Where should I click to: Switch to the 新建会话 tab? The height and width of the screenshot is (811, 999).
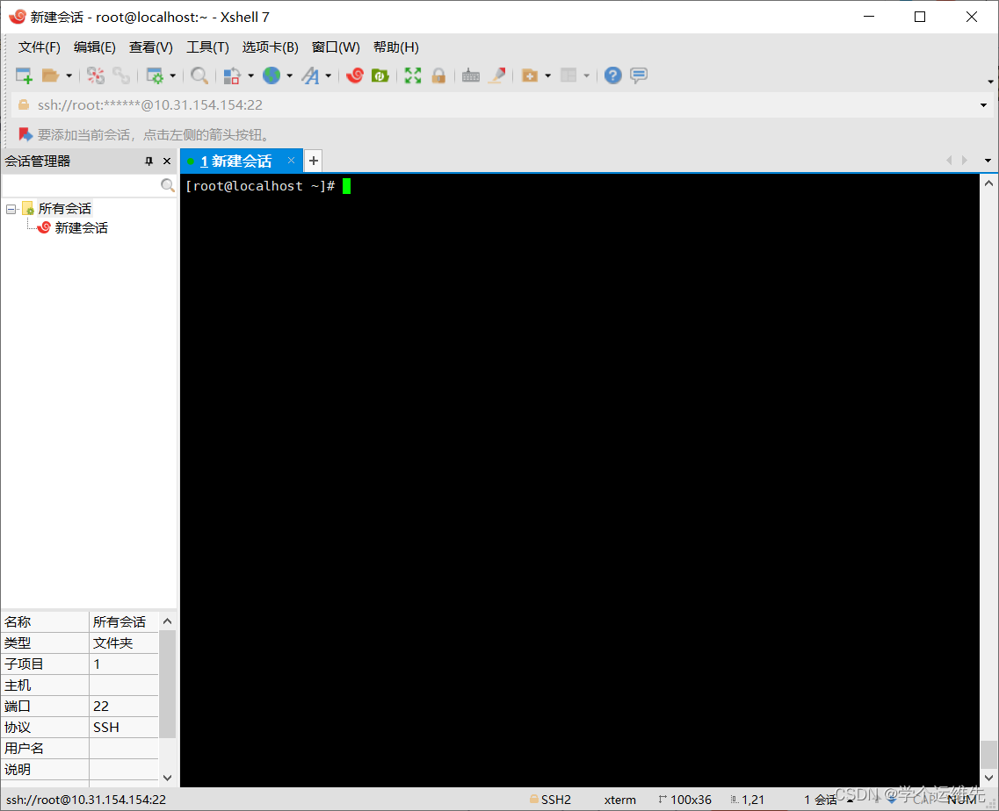tap(239, 161)
